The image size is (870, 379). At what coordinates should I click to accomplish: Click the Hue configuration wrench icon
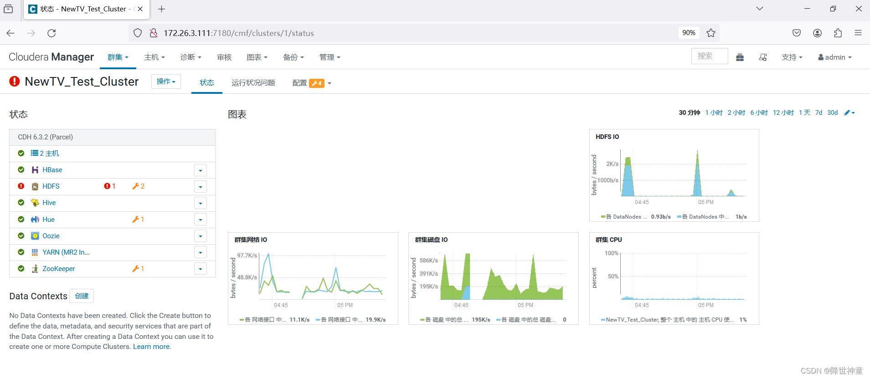(x=135, y=220)
